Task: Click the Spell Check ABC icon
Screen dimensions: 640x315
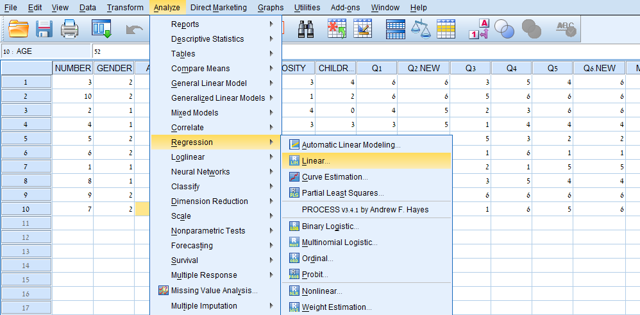Action: click(566, 29)
